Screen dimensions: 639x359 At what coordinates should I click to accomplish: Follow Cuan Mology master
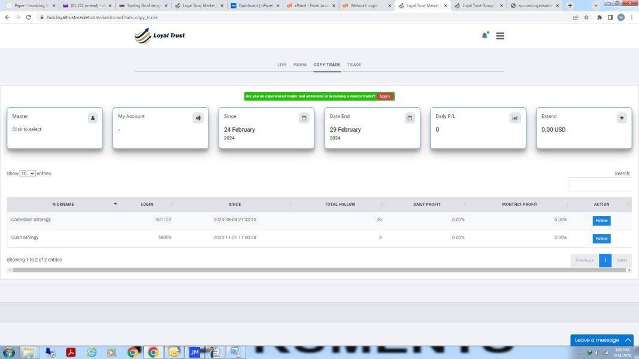(x=601, y=239)
